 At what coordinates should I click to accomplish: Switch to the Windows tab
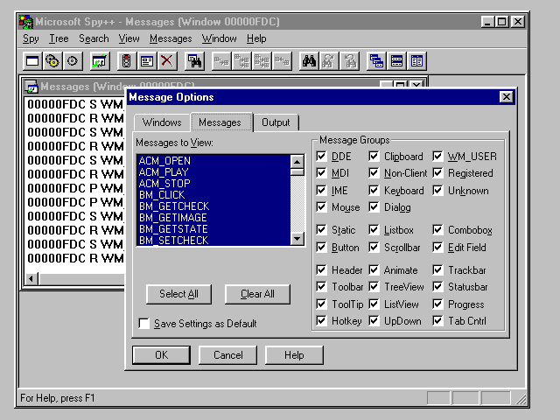click(x=162, y=122)
